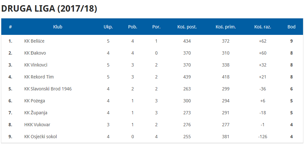Viewport: 304px width, 144px height.
Task: Click the KK Županja club name
Action: tap(36, 113)
